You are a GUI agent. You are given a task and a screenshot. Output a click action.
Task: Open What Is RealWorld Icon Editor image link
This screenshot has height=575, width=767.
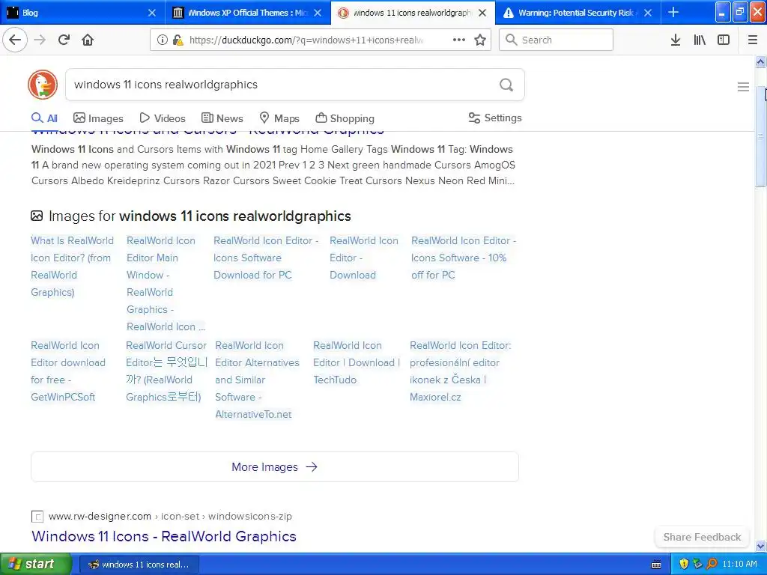[73, 267]
